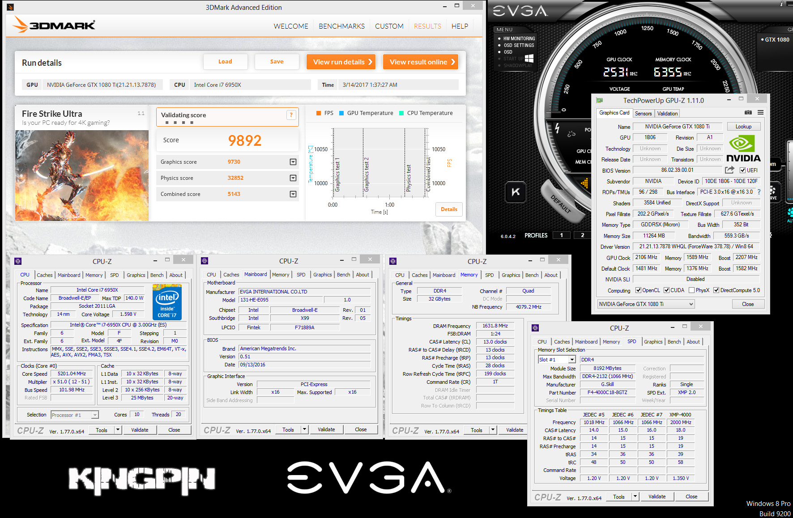Viewport: 793px width, 518px height.
Task: Click the 3DMark logo in header
Action: click(54, 25)
